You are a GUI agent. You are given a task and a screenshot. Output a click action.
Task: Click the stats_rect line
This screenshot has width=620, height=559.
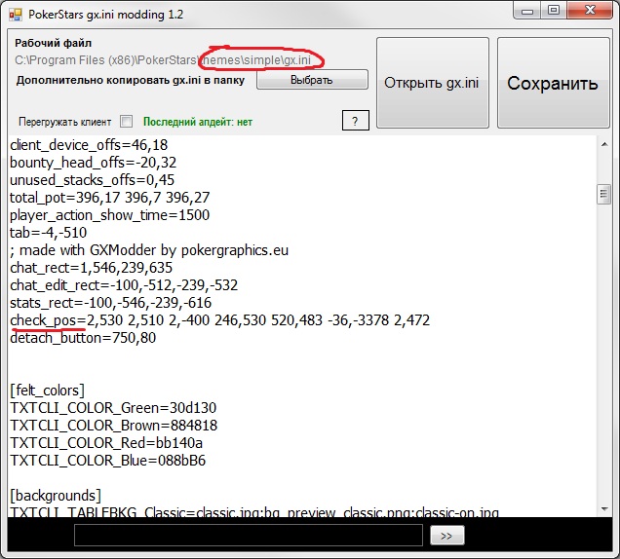(x=111, y=303)
